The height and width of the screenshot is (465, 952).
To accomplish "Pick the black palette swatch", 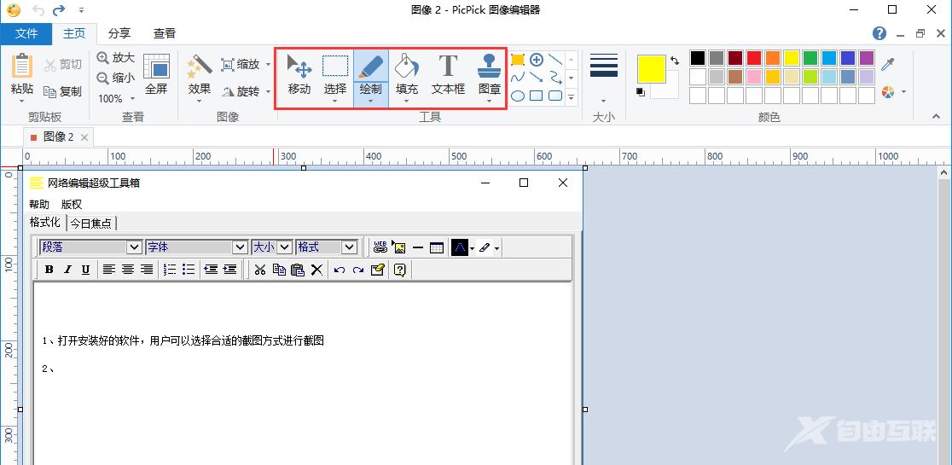I will click(698, 58).
